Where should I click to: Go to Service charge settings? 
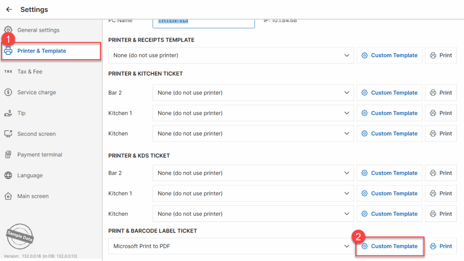point(36,92)
